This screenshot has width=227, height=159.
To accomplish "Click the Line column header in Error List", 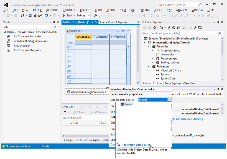I will tap(104, 123).
